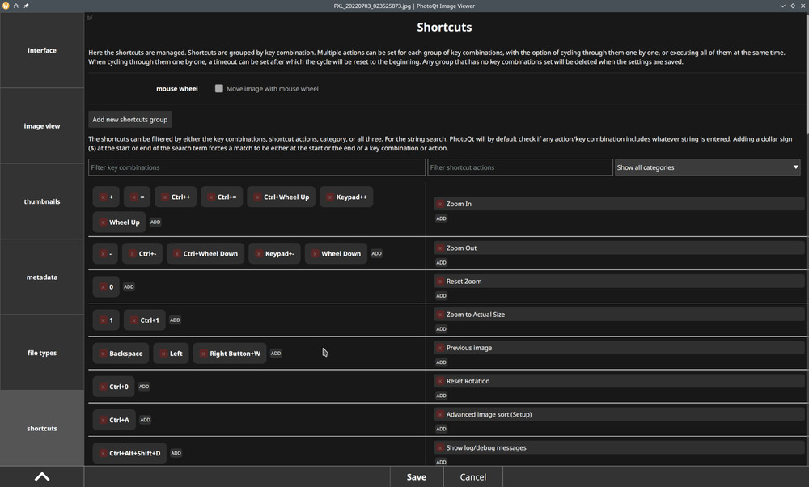The image size is (809, 487).
Task: Add another action under Previous image
Action: (441, 362)
